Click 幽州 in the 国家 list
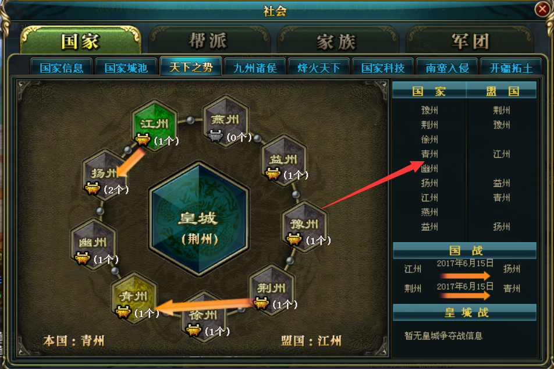 coord(429,169)
